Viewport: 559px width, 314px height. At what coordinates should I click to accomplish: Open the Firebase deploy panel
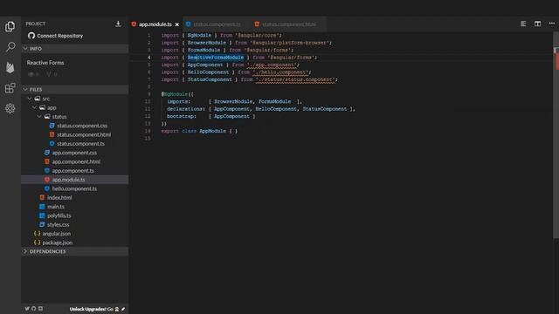pos(10,67)
